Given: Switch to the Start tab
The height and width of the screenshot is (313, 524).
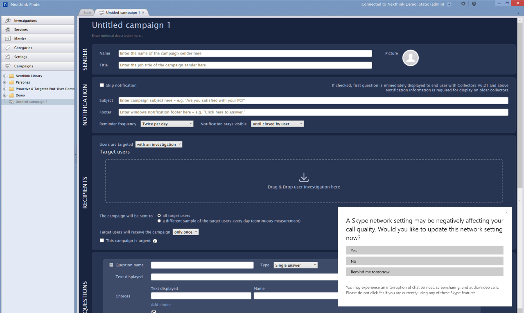Looking at the screenshot, I should pyautogui.click(x=87, y=13).
